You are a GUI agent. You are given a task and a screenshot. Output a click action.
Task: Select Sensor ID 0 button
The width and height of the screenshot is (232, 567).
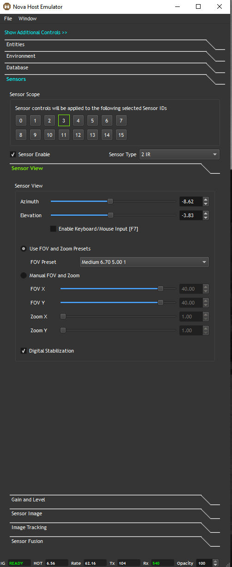click(x=21, y=121)
